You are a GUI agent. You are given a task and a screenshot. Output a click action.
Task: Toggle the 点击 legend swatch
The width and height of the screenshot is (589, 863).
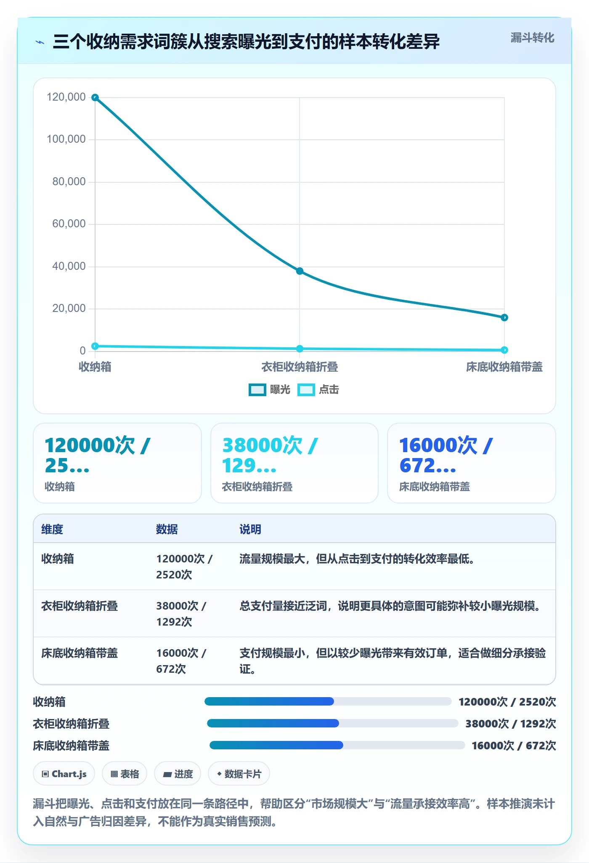(x=306, y=390)
